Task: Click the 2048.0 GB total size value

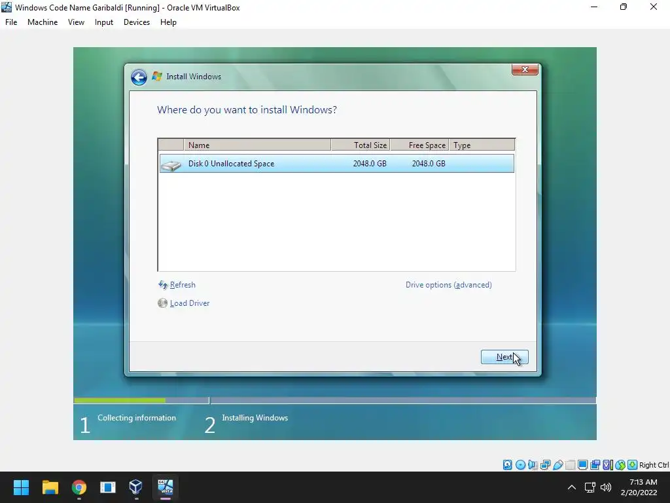Action: coord(370,163)
